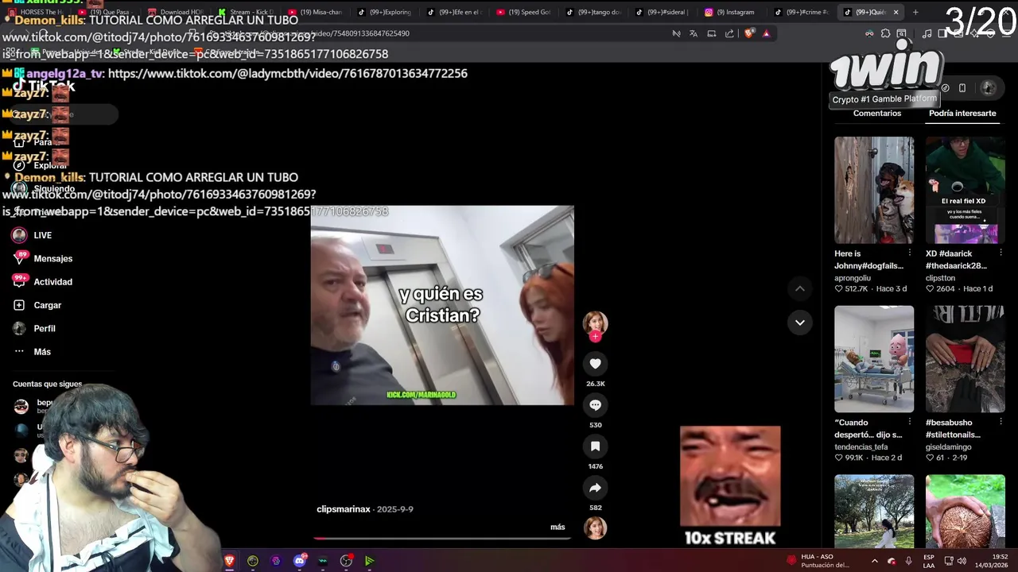Expand video description with más
The height and width of the screenshot is (572, 1018).
[558, 527]
